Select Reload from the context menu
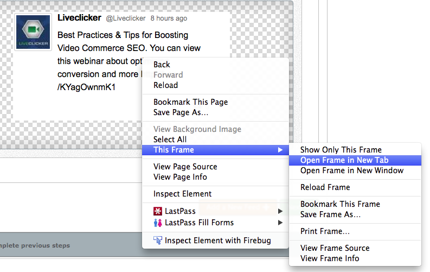The image size is (430, 272). click(x=165, y=85)
